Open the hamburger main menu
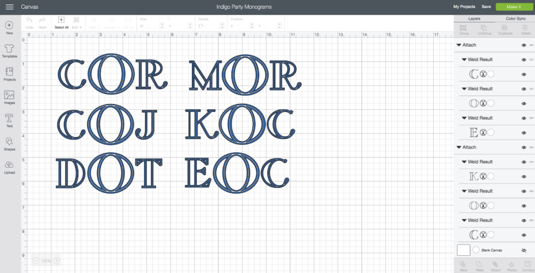The height and width of the screenshot is (273, 535). click(x=9, y=7)
